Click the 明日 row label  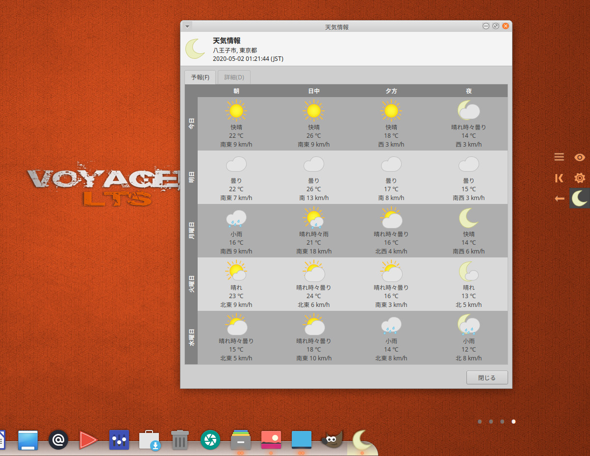(x=191, y=177)
